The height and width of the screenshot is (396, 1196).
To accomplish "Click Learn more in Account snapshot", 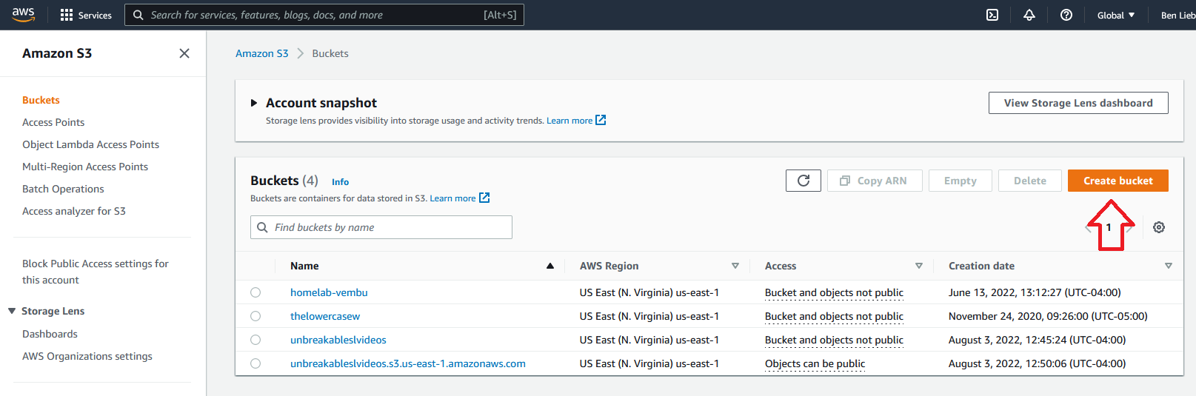I will 569,121.
